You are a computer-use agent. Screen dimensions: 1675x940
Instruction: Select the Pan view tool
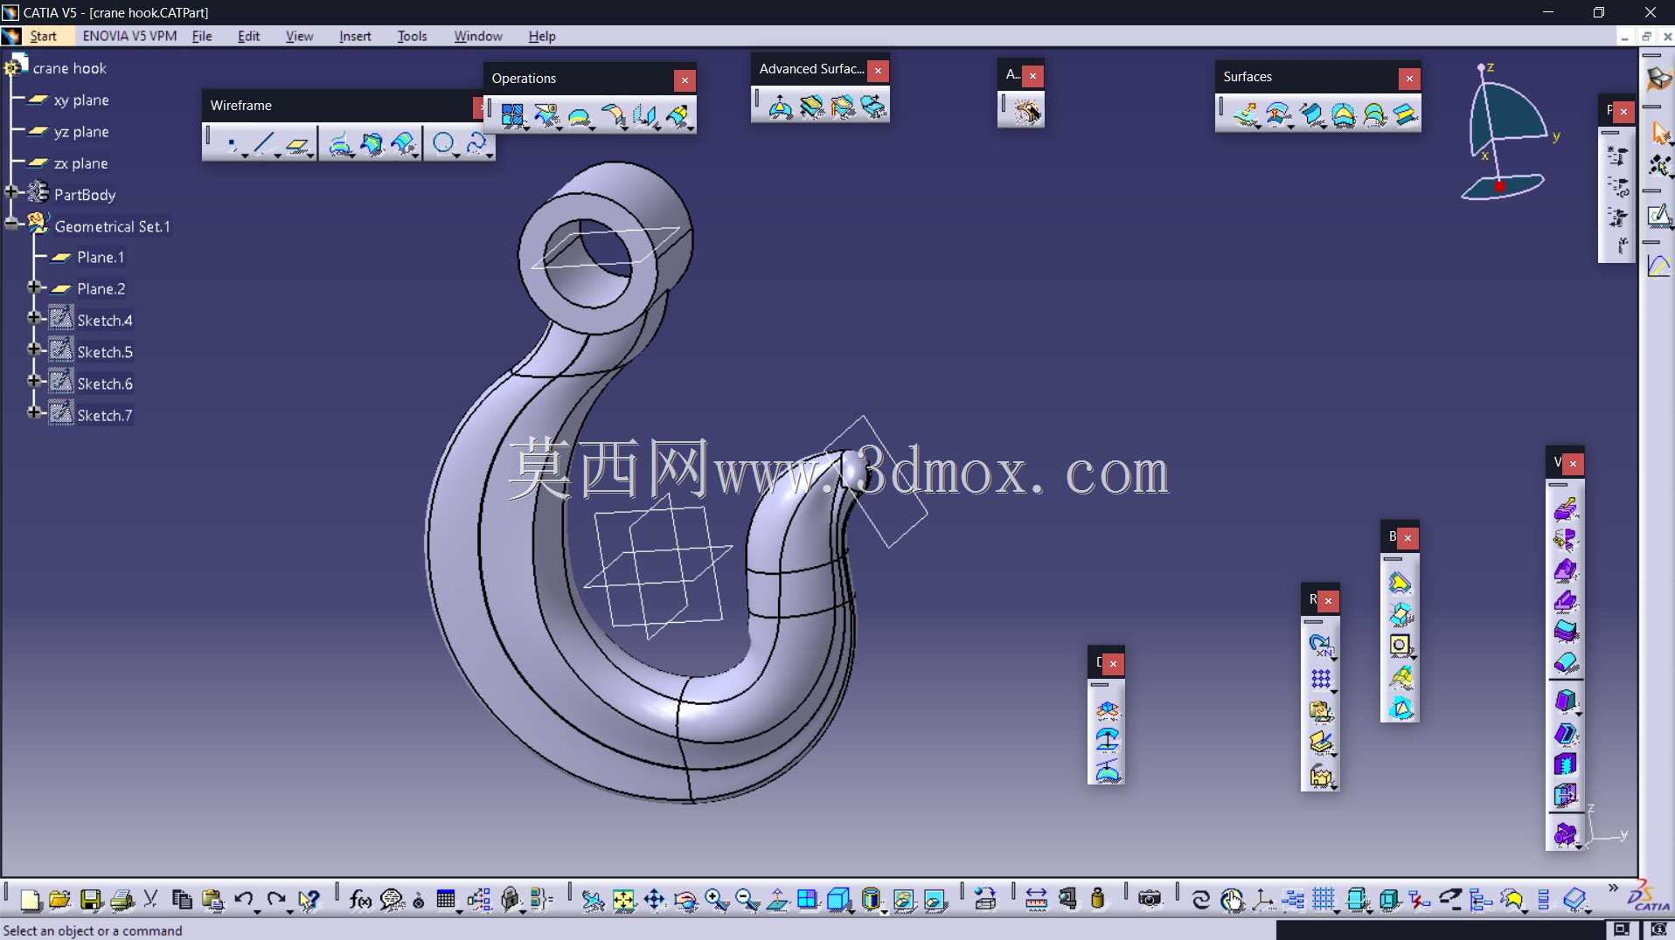click(655, 900)
